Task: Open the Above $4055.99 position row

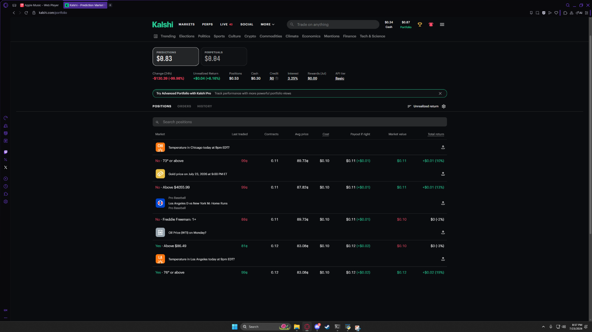Action: point(300,187)
